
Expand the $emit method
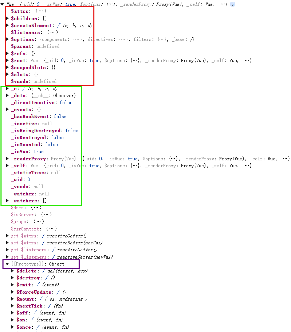tap(12, 285)
